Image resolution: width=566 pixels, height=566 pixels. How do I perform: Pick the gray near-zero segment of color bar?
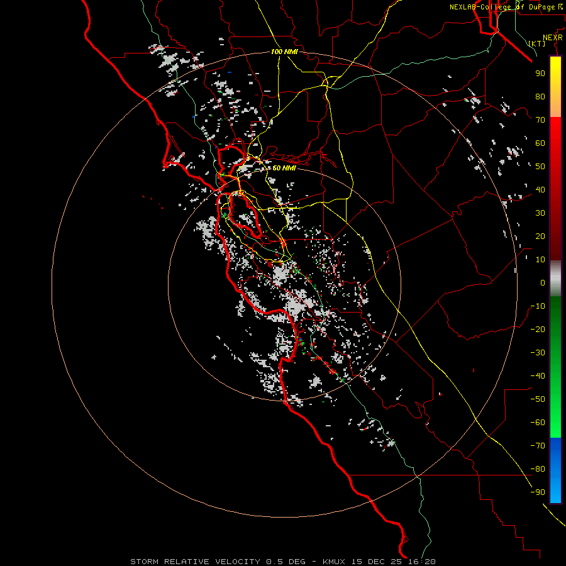555,279
